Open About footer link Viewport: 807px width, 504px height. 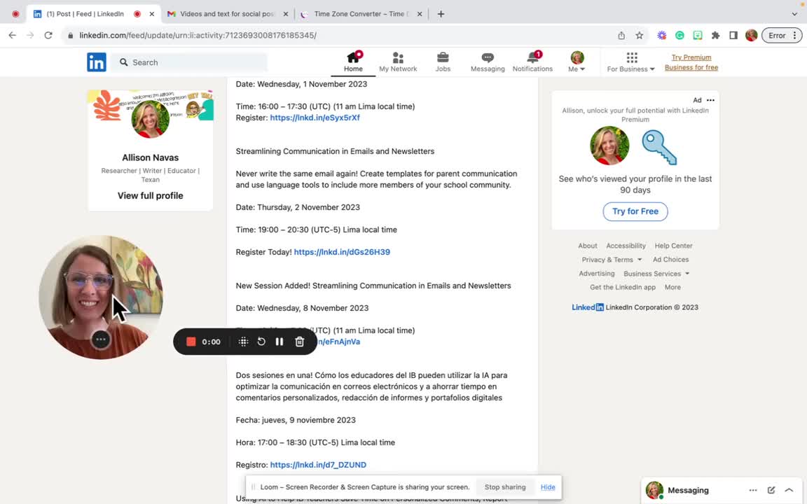[x=587, y=246]
